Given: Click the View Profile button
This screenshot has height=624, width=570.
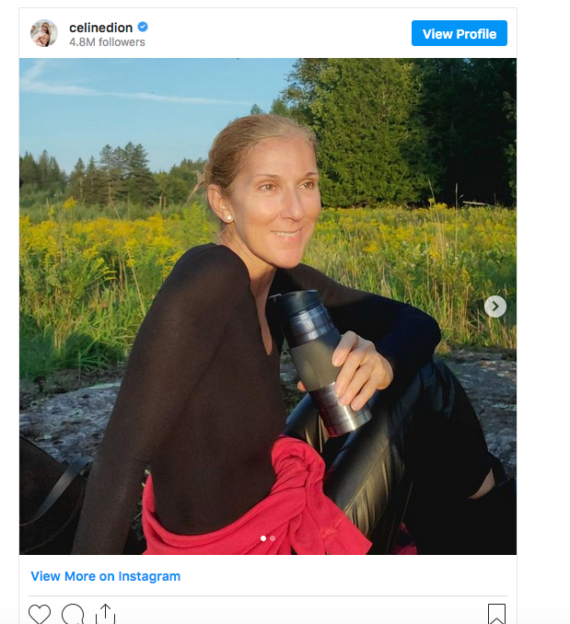Looking at the screenshot, I should click(459, 33).
